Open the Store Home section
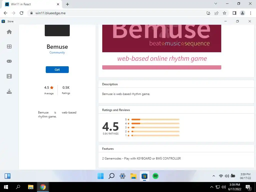 coord(9,32)
